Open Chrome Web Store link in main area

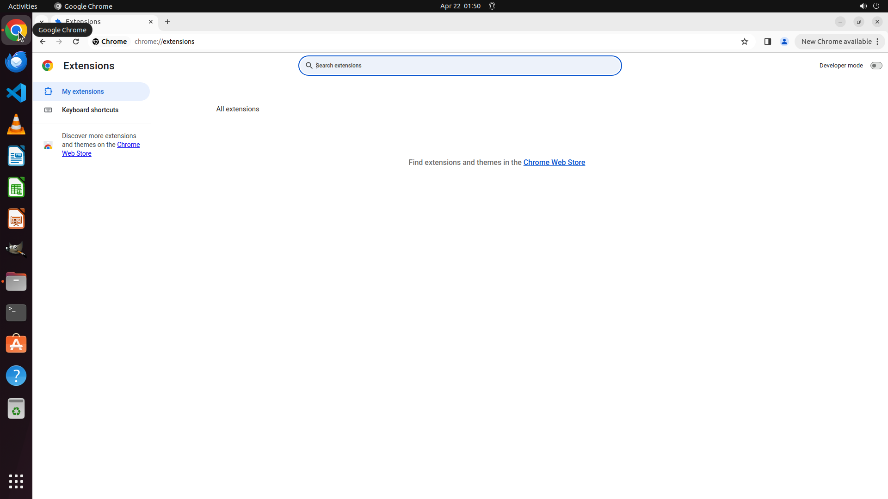[x=554, y=162]
